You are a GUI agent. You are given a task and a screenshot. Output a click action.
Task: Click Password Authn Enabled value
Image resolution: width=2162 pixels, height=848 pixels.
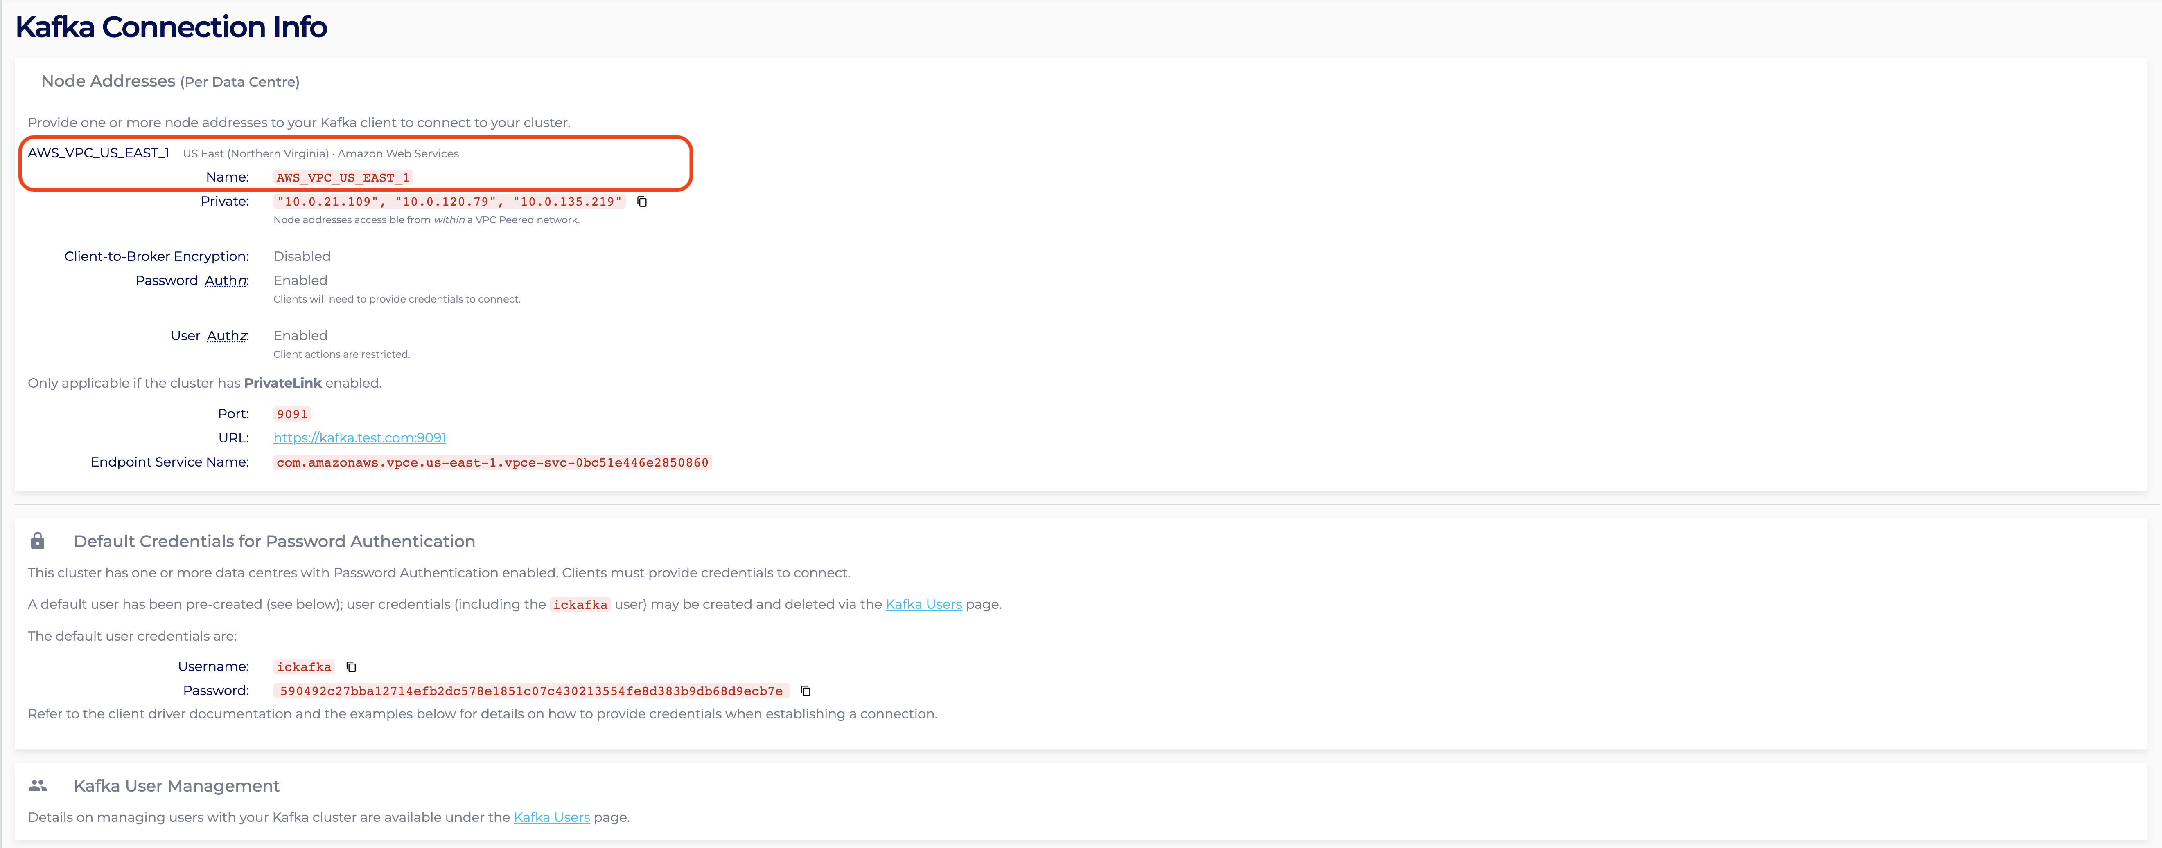tap(300, 280)
